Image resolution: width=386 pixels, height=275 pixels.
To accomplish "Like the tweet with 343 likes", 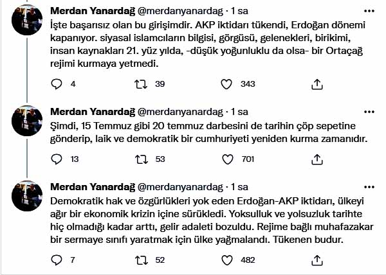I will pyautogui.click(x=226, y=84).
